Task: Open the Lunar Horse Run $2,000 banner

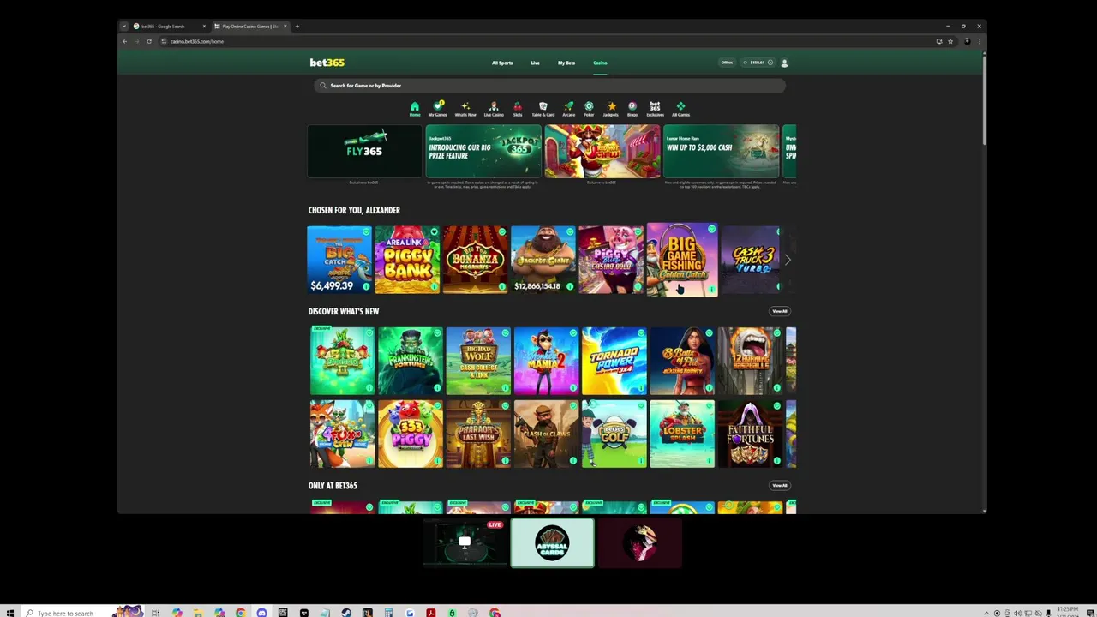Action: click(722, 152)
